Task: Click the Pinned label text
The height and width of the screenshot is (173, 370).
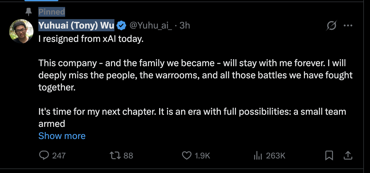Action: 52,12
